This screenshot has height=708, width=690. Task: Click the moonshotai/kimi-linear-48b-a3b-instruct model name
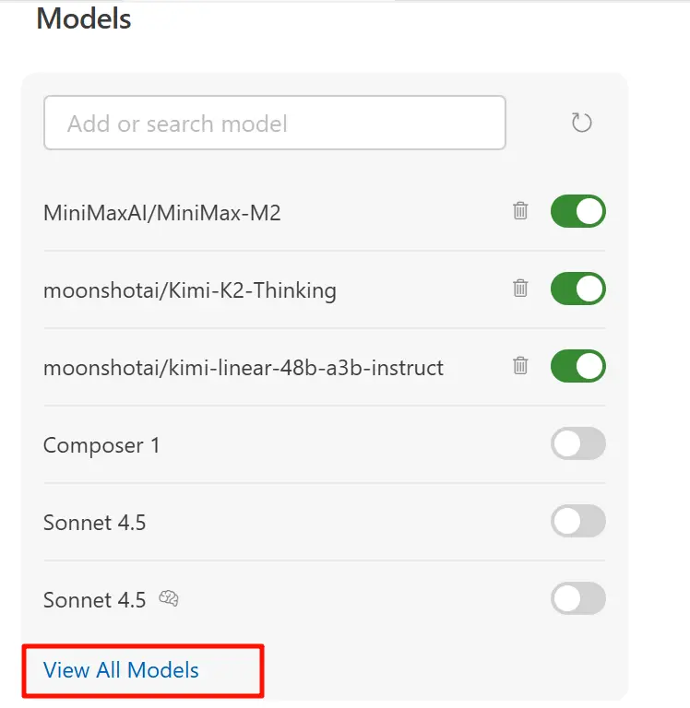pyautogui.click(x=243, y=368)
